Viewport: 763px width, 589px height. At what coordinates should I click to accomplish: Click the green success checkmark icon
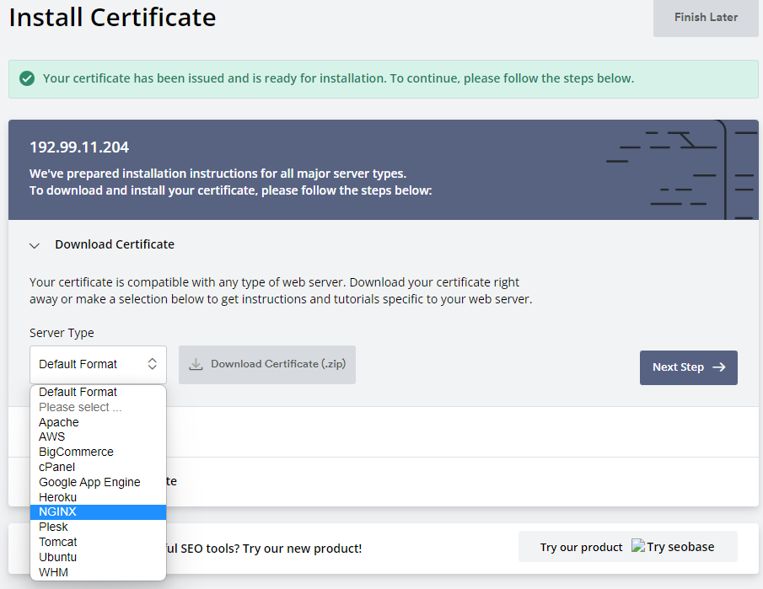[x=27, y=78]
